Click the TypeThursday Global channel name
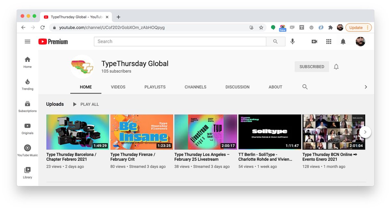The width and height of the screenshot is (391, 210). click(135, 63)
